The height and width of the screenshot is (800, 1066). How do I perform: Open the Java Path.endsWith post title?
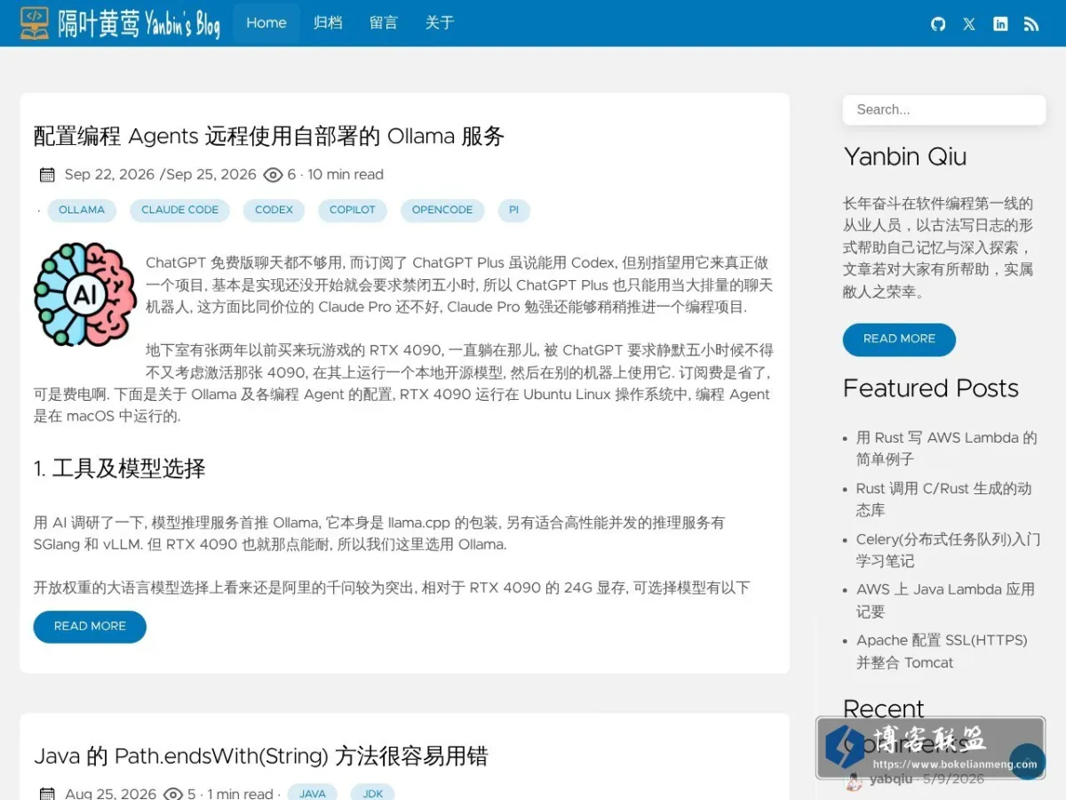coord(261,756)
